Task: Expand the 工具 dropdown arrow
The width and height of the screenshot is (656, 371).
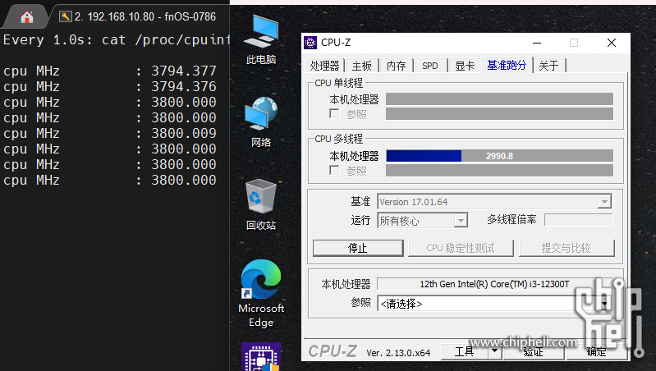Action: click(494, 351)
